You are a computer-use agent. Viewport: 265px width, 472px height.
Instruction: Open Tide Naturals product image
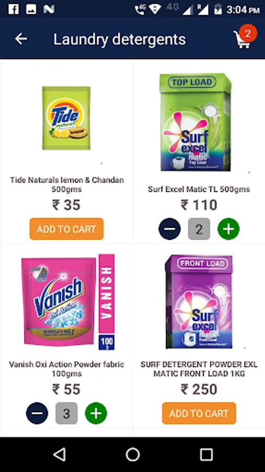click(67, 118)
